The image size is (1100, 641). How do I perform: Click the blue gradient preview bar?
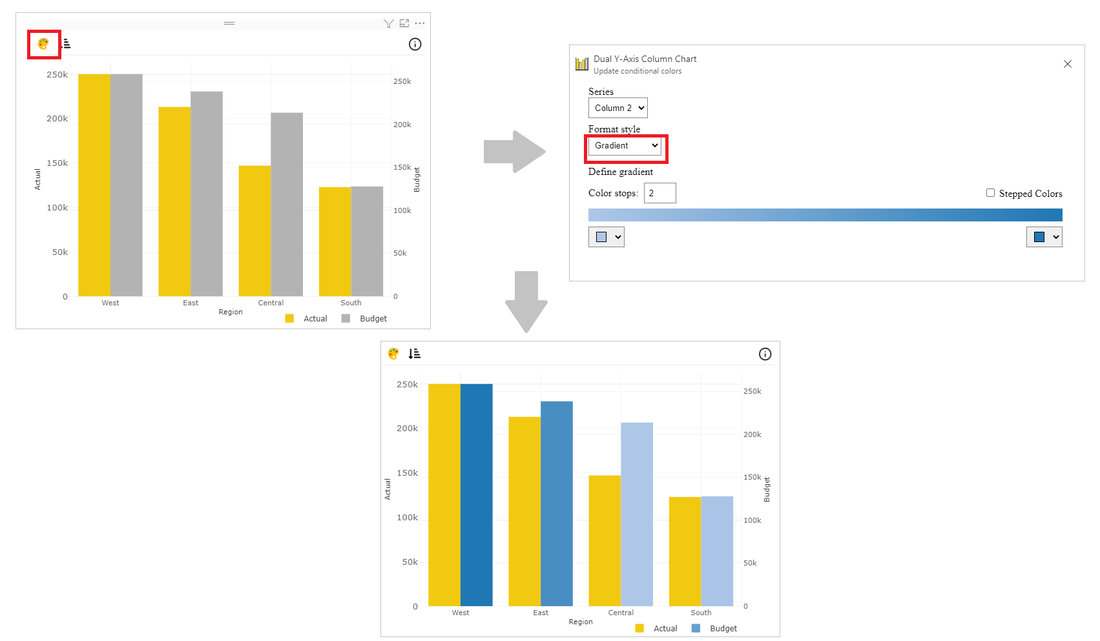[x=825, y=215]
